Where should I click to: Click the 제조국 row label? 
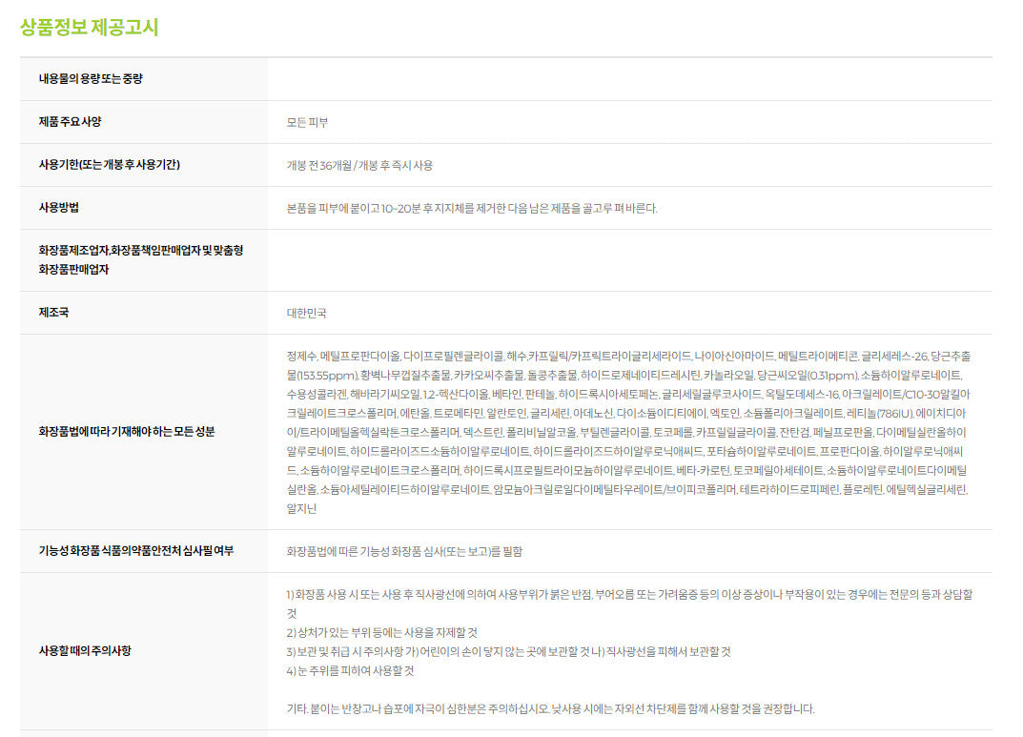pos(53,313)
